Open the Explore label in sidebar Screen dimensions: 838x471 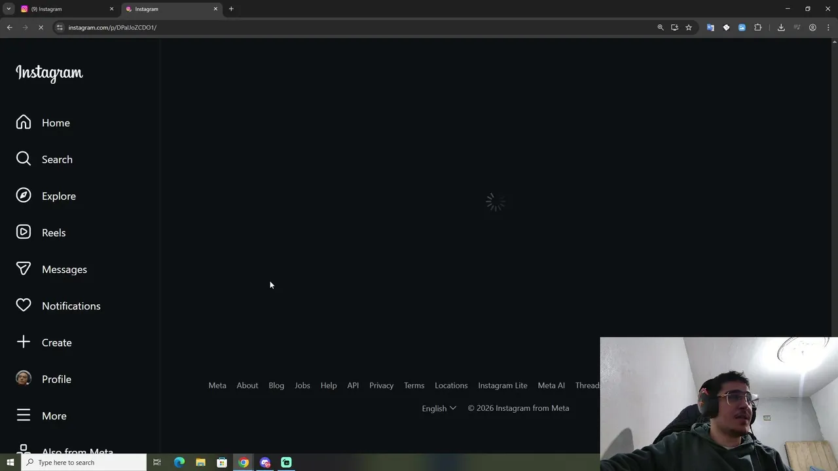tap(59, 196)
